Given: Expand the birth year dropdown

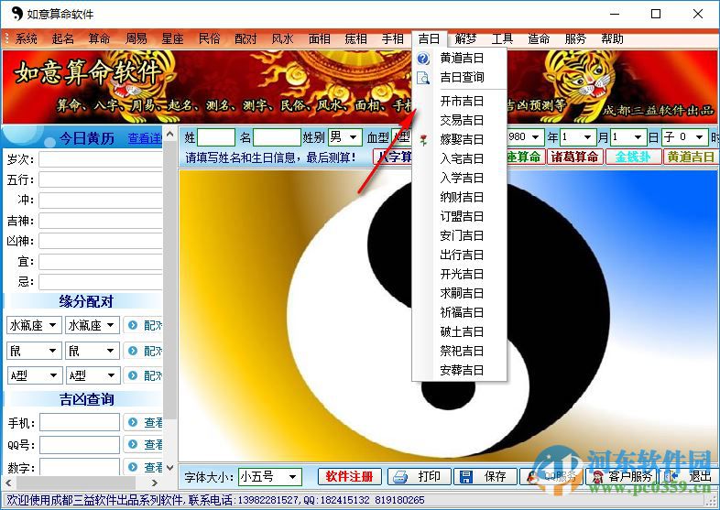Looking at the screenshot, I should [535, 137].
